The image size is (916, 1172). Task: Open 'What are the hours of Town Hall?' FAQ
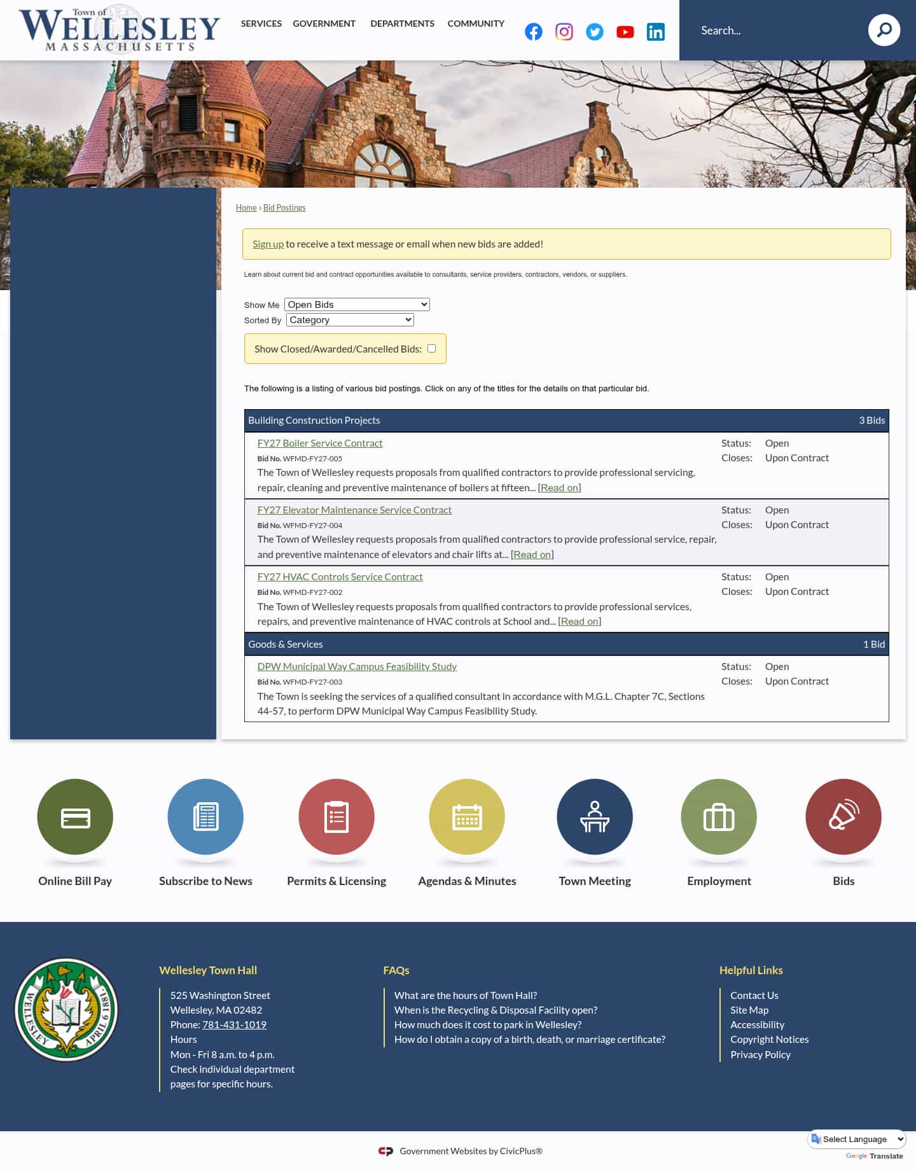(466, 995)
